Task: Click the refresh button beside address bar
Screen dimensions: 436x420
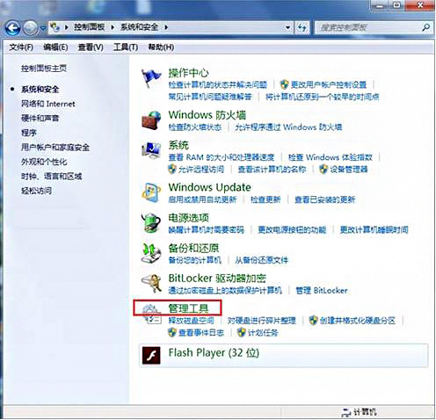Action: click(x=302, y=28)
